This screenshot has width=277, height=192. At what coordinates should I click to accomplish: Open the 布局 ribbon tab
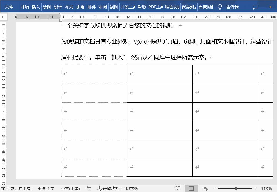pos(69,7)
